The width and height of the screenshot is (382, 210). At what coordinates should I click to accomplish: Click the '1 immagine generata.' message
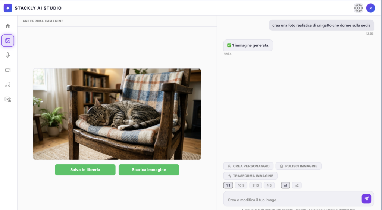248,45
